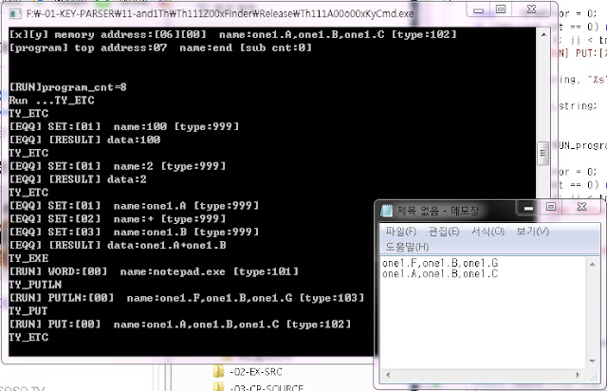
Task: Click the console vertical scrollbar thumb
Action: pos(543,153)
